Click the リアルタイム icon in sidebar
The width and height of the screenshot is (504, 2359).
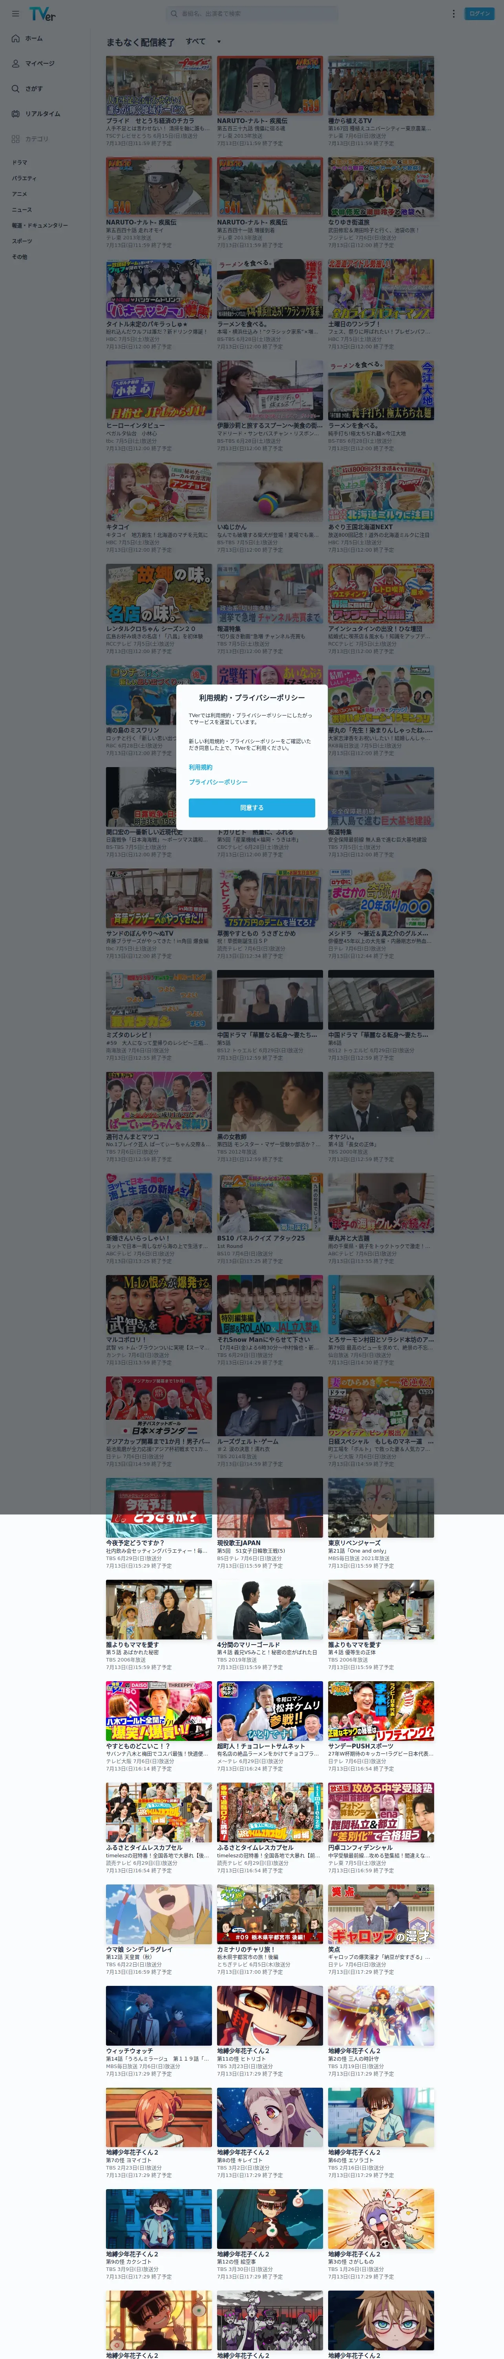(16, 114)
